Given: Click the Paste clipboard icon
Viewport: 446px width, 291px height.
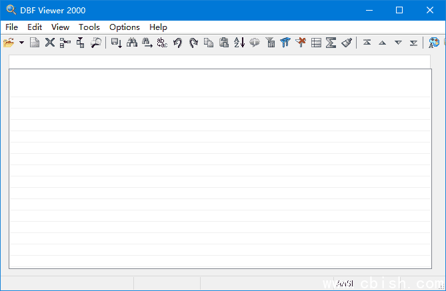Looking at the screenshot, I should [x=224, y=43].
